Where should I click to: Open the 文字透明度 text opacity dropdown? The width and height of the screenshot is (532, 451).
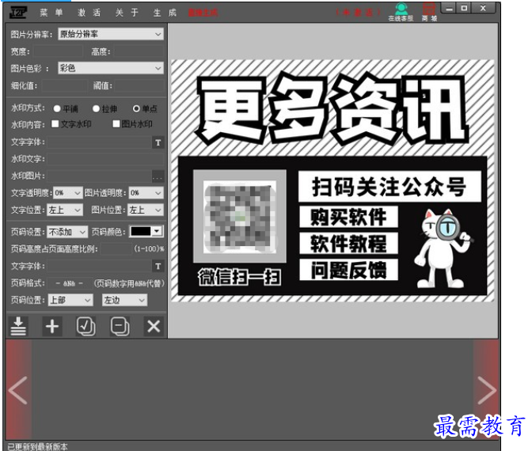[x=68, y=193]
